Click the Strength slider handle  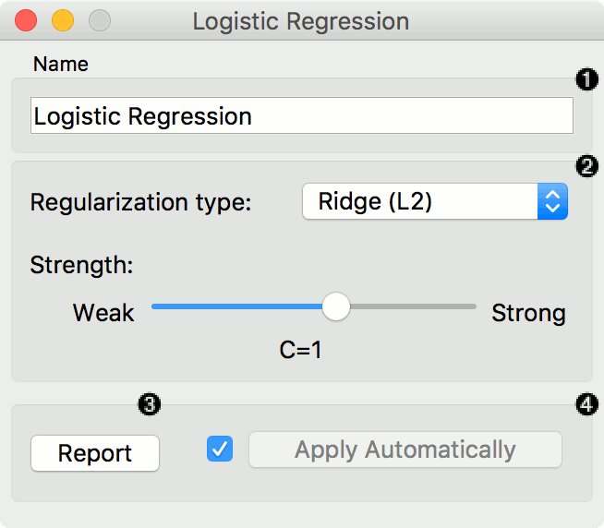coord(336,306)
